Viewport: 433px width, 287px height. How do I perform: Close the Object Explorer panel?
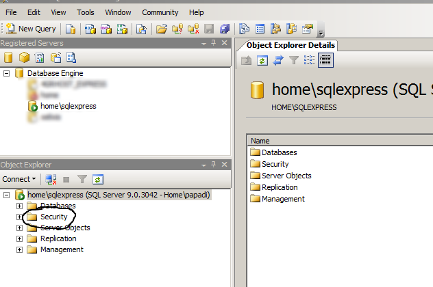pos(225,165)
